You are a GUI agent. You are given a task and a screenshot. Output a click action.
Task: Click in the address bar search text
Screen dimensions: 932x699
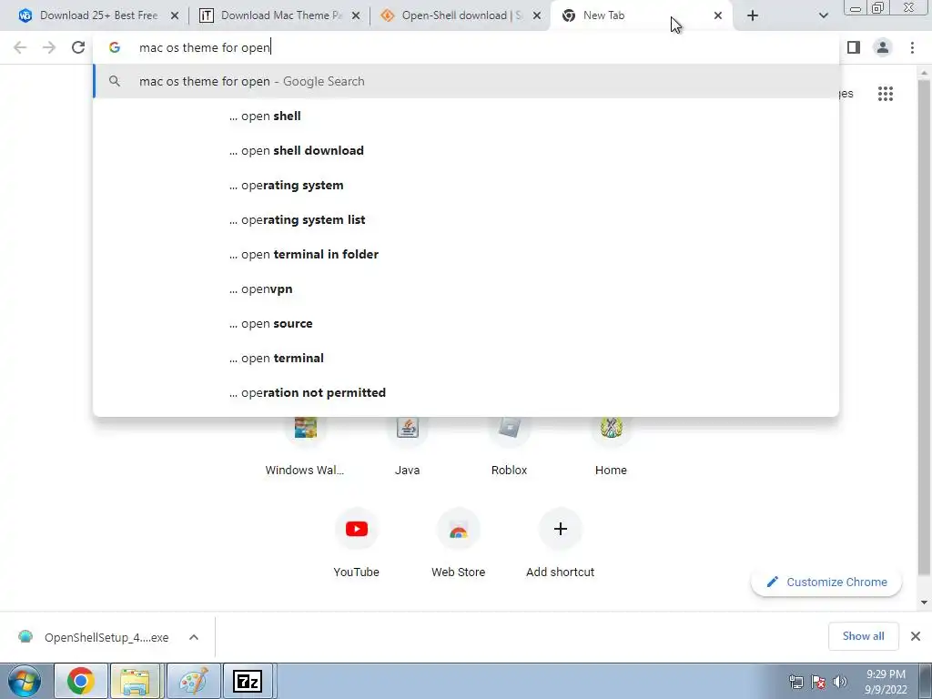click(205, 47)
